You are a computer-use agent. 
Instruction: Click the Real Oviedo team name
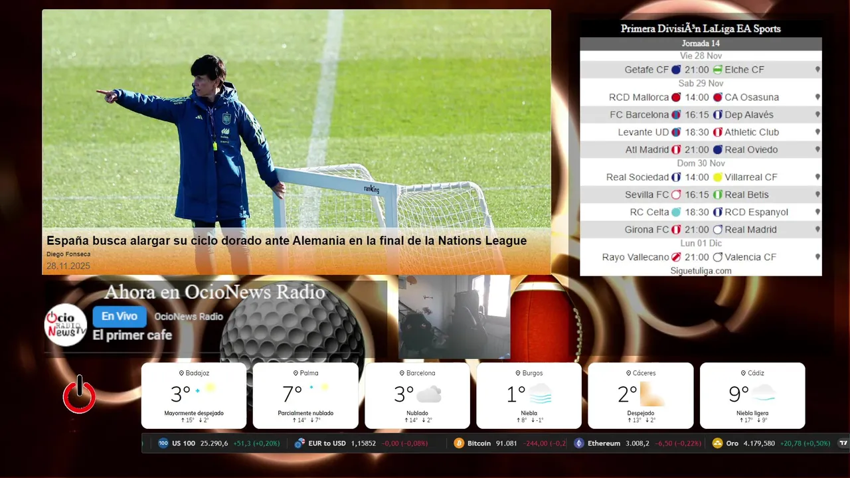[751, 149]
